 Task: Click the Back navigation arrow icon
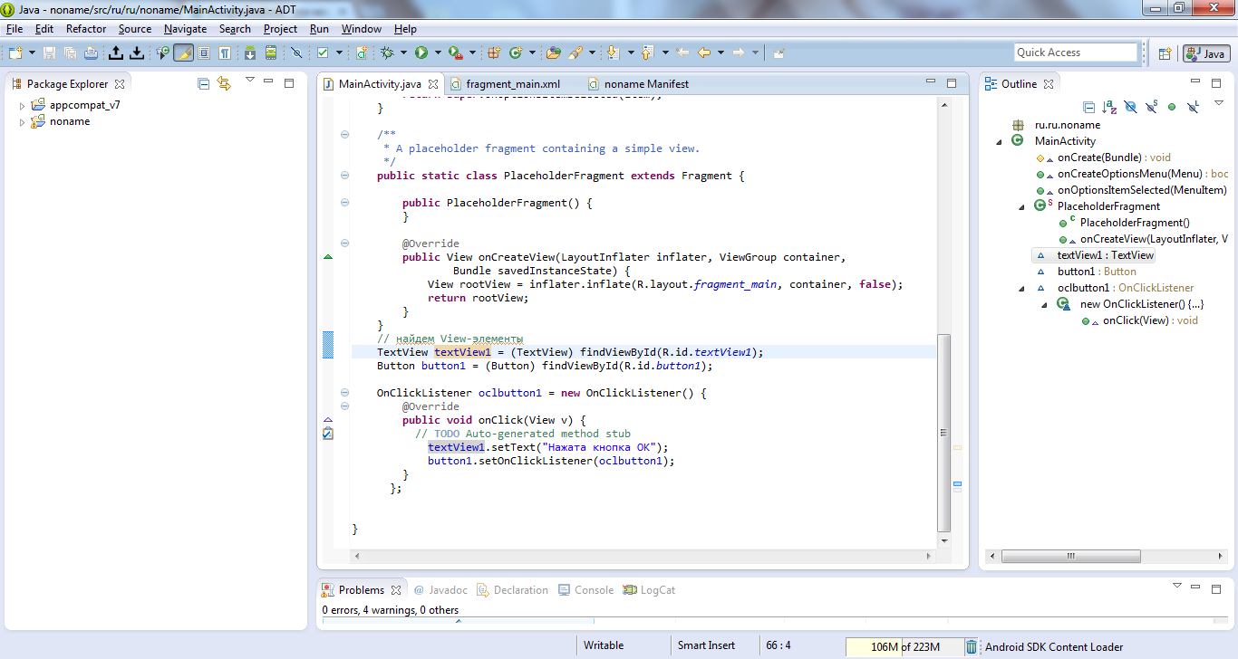[704, 53]
